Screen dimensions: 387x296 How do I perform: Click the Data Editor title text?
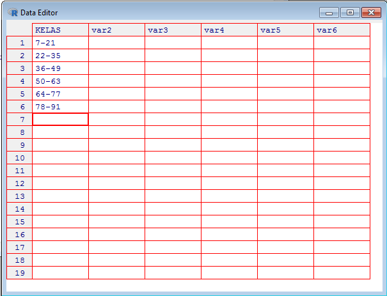(39, 13)
